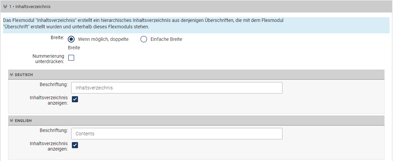This screenshot has height=161, width=393.
Task: Uncheck "Inhaltsverzeichnis anzeigen" in the ENGLISH section
Action: pyautogui.click(x=75, y=145)
